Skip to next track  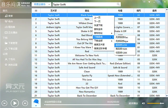point(25,103)
